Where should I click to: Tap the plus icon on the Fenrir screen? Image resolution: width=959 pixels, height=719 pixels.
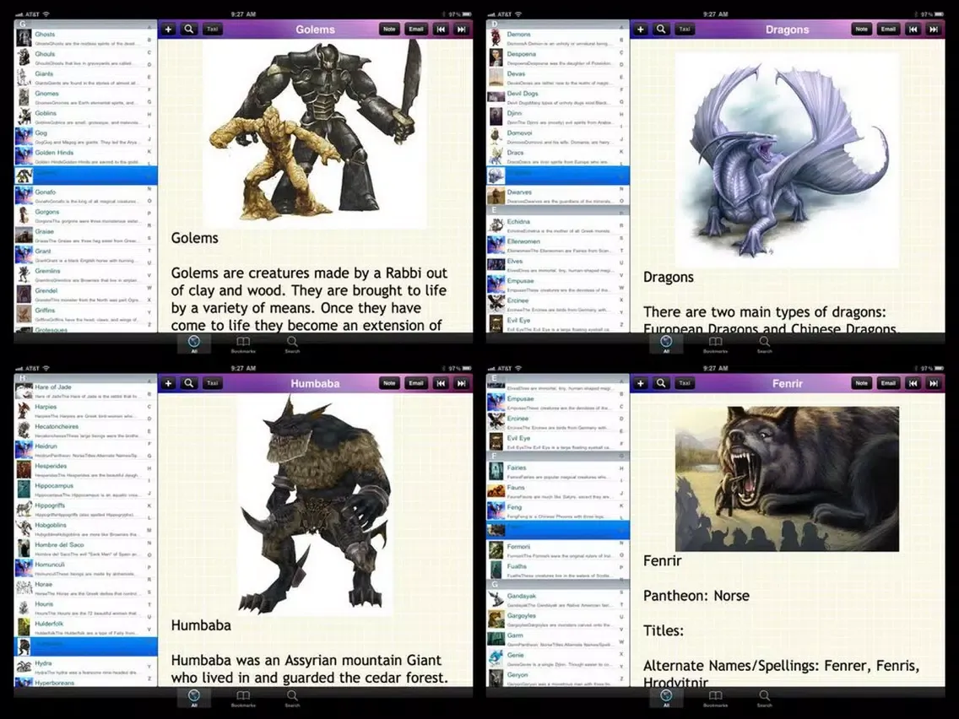(641, 383)
